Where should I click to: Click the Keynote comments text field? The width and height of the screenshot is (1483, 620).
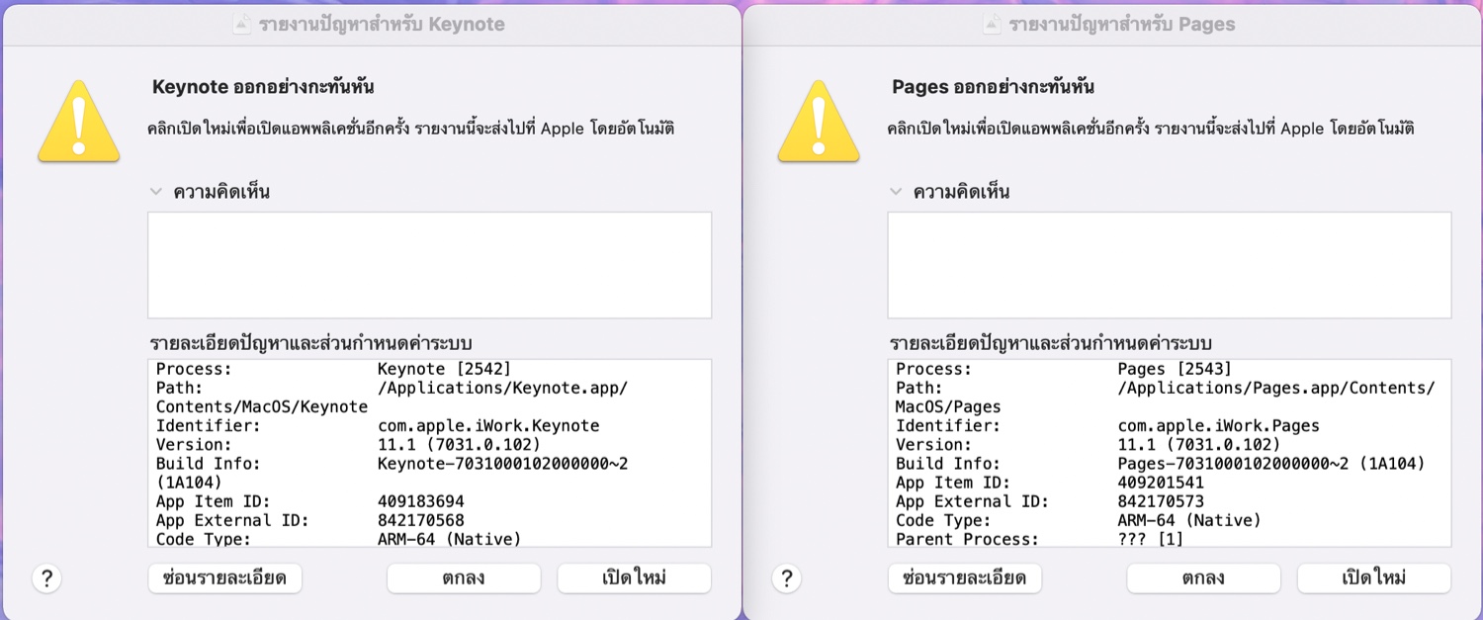429,265
